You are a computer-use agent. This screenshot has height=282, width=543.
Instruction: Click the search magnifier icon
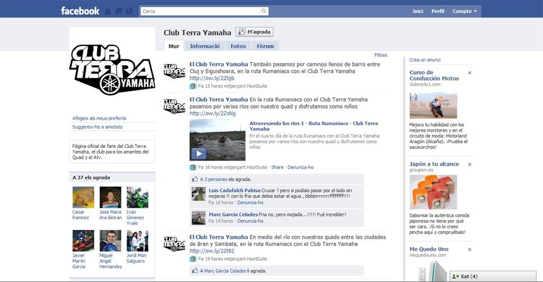[x=264, y=11]
